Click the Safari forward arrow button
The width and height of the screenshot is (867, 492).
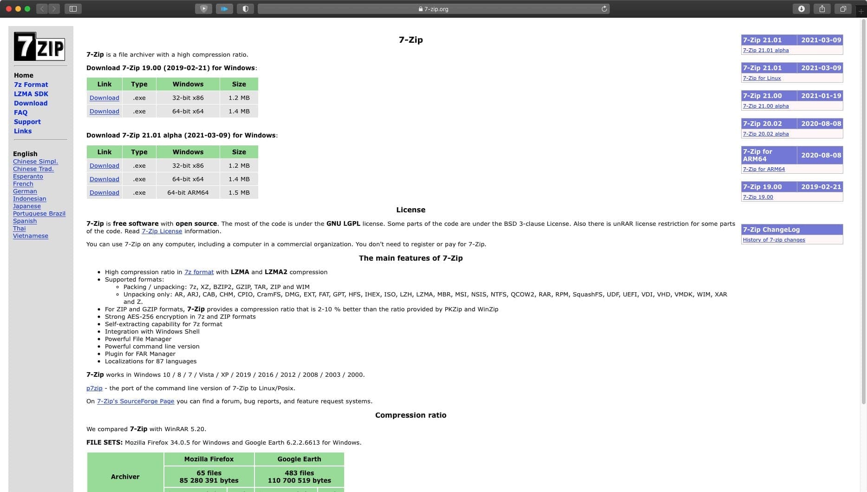click(x=54, y=9)
